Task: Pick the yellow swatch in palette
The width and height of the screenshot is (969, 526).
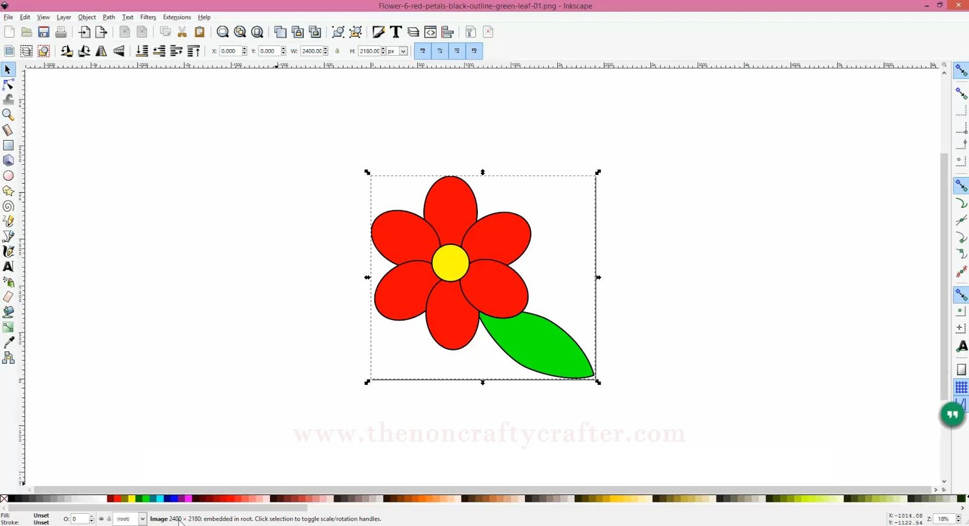Action: point(131,499)
